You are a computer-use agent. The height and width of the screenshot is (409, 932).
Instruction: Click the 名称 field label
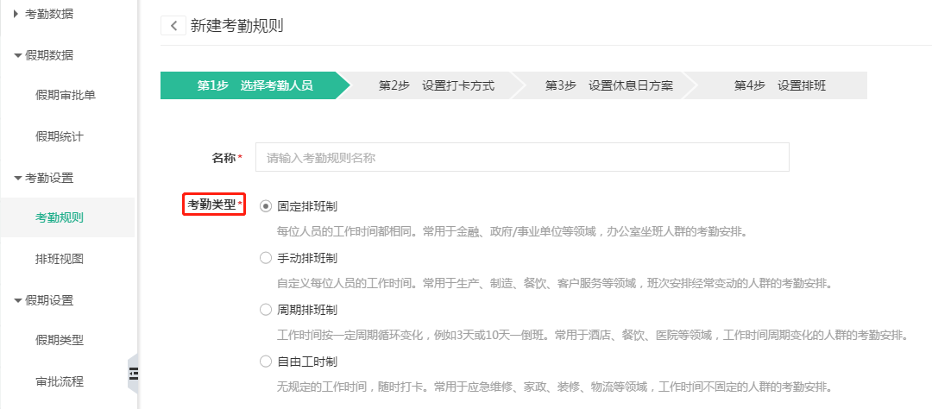(224, 158)
